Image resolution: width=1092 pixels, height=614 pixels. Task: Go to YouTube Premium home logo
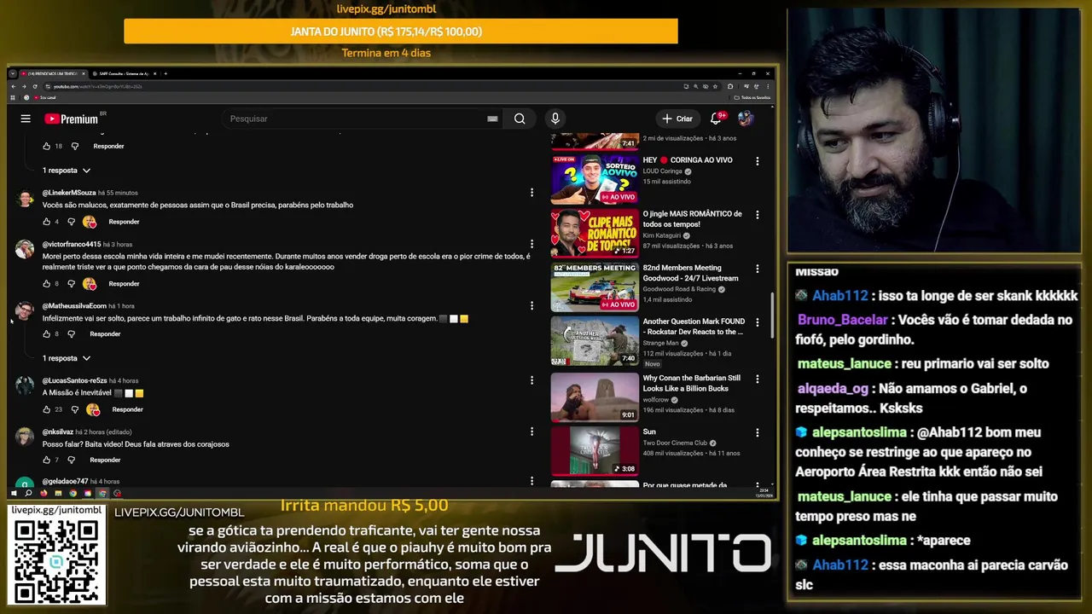(72, 119)
